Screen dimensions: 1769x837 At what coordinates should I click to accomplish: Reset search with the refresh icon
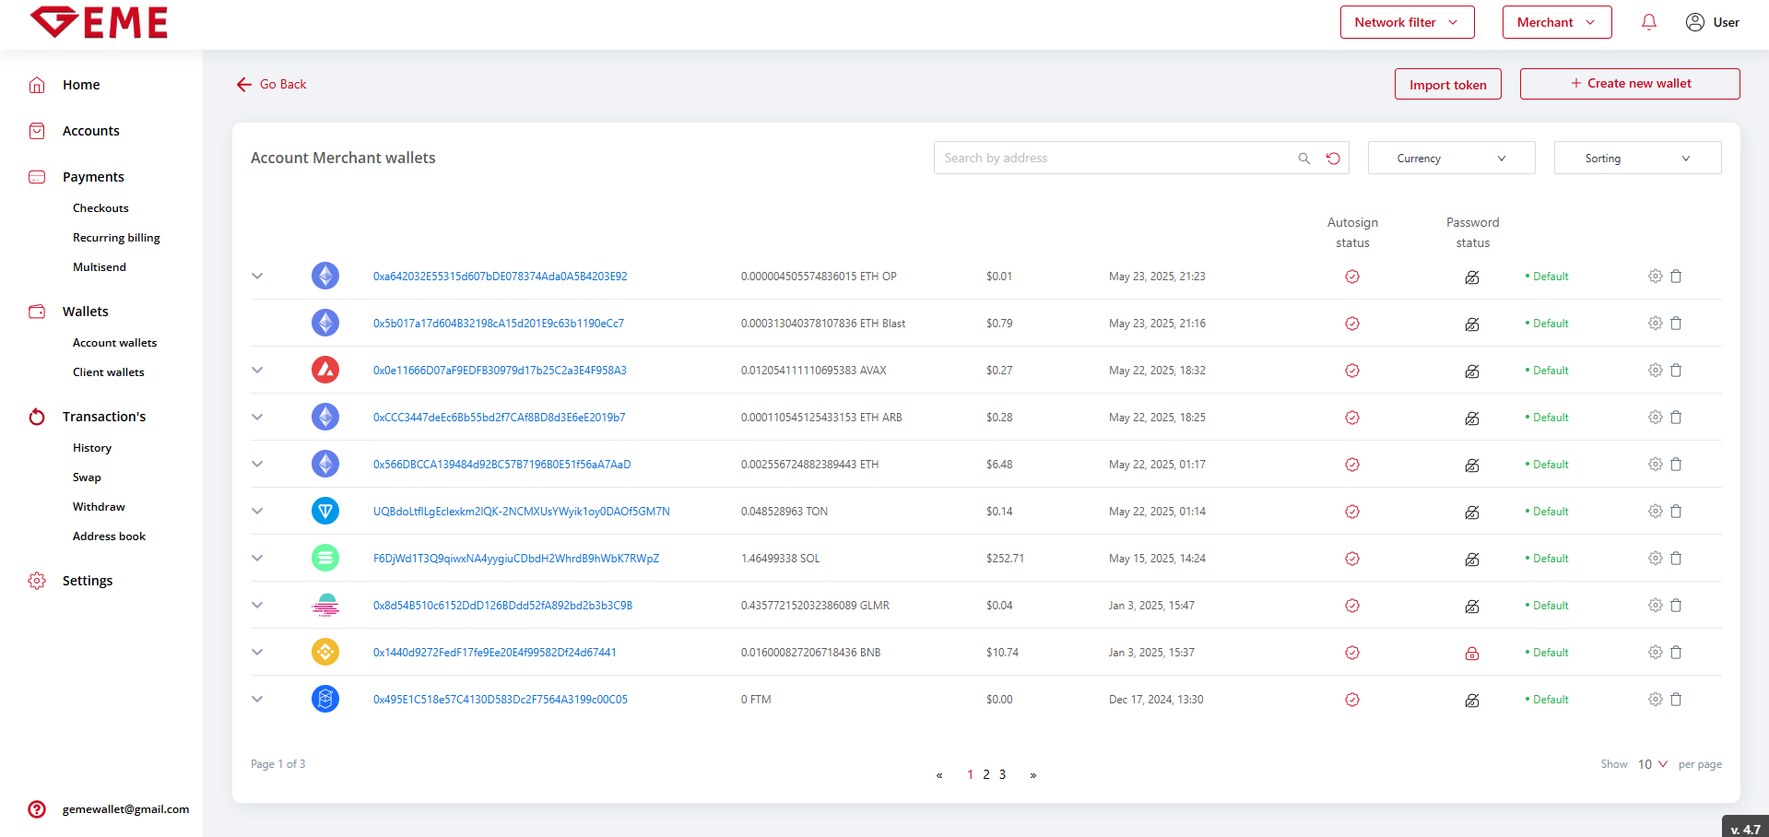coord(1333,159)
